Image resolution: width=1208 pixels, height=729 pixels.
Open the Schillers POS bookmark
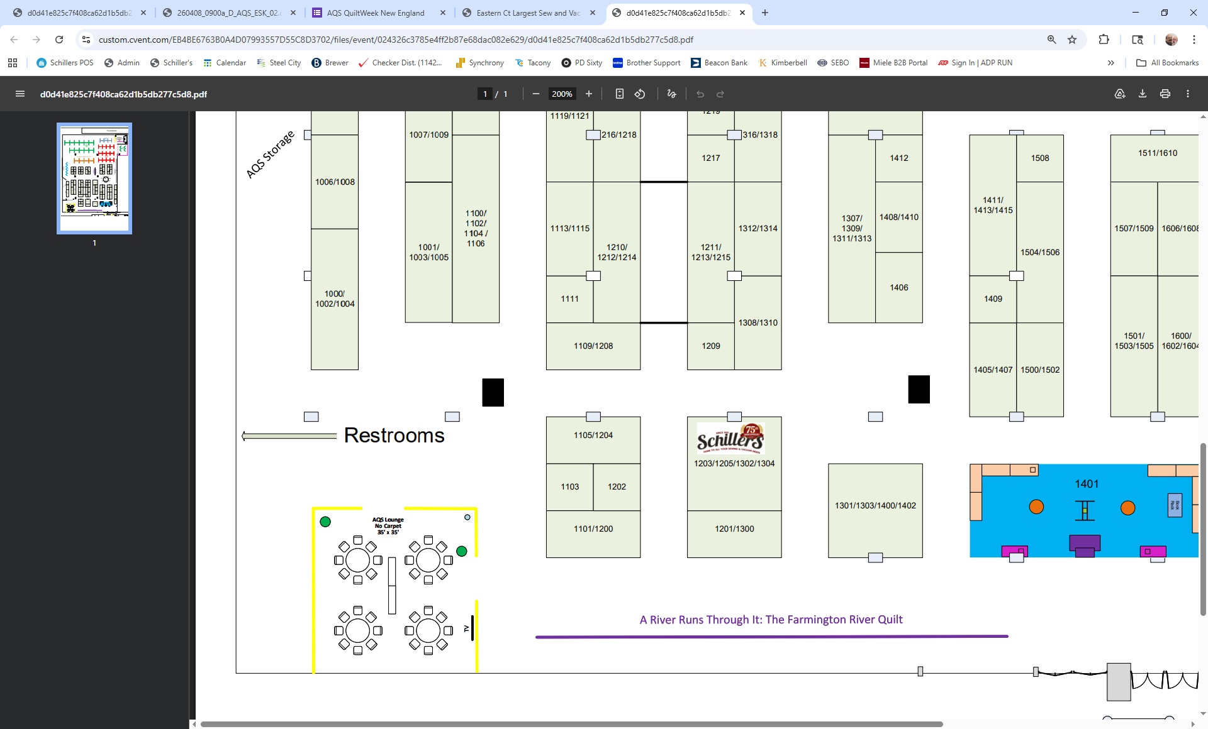[x=65, y=63]
